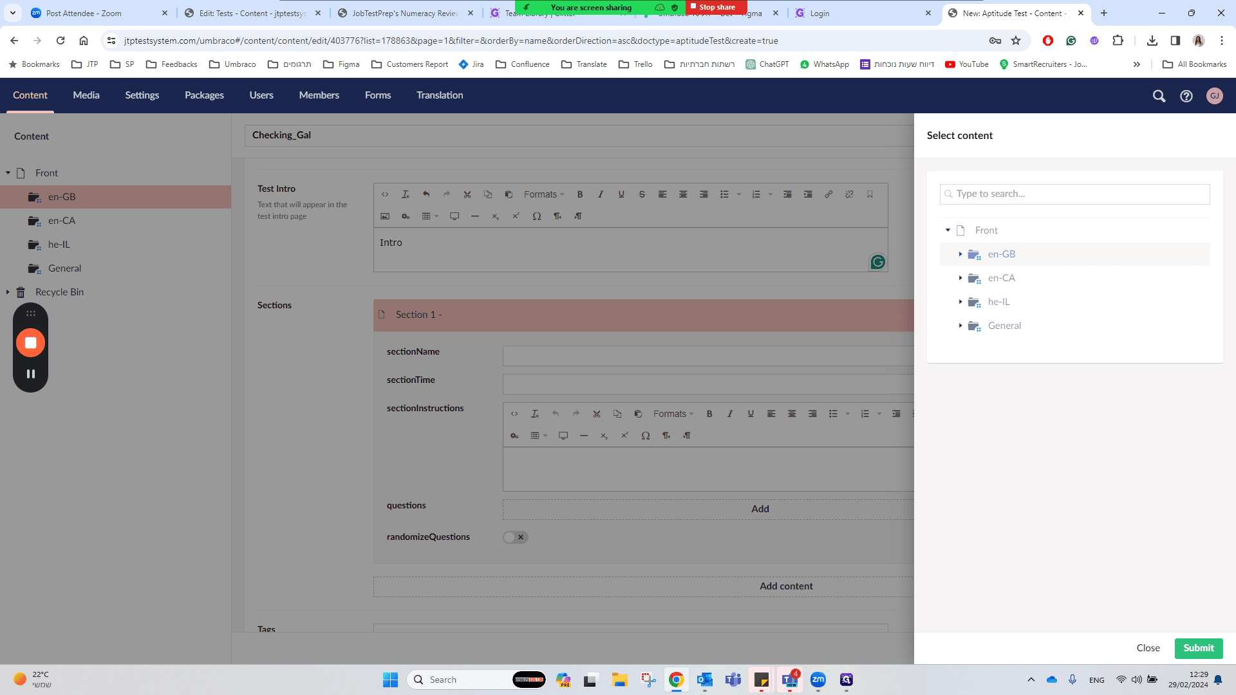Expand the Recycle Bin tree node
The width and height of the screenshot is (1236, 695).
pos(8,292)
